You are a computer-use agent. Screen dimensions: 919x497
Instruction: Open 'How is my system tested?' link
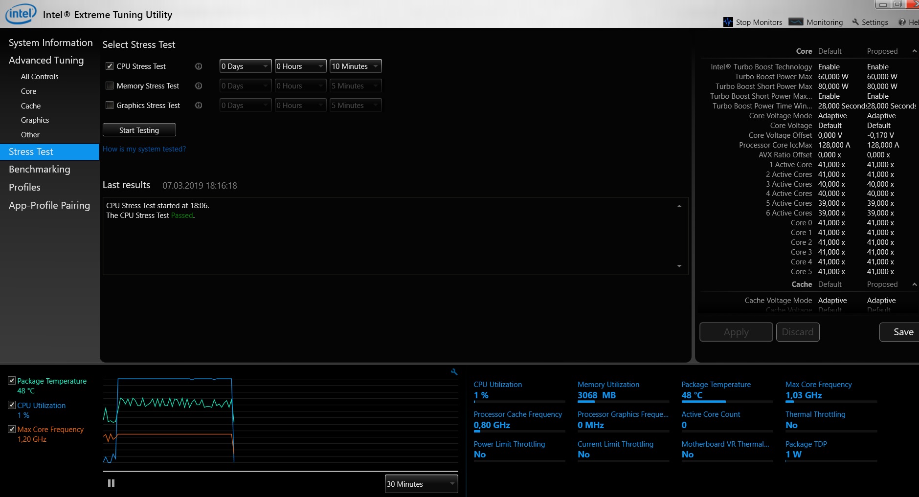144,149
